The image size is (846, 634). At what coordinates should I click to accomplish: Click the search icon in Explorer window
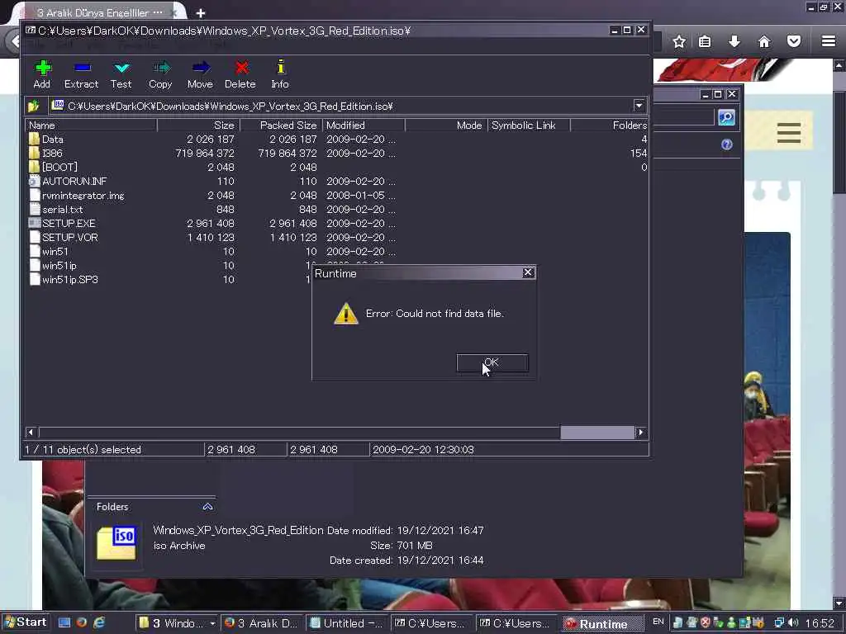tap(726, 117)
